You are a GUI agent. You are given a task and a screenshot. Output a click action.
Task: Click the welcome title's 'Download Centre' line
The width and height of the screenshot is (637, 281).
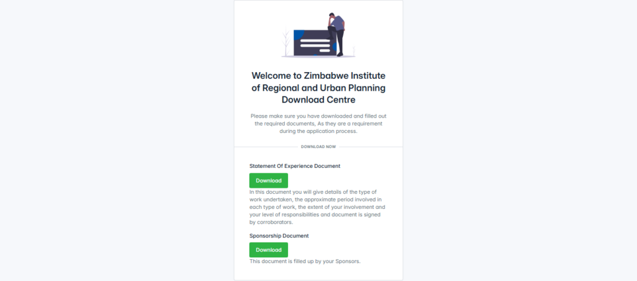(x=318, y=99)
